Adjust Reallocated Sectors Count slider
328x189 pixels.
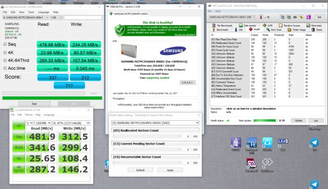point(147,136)
